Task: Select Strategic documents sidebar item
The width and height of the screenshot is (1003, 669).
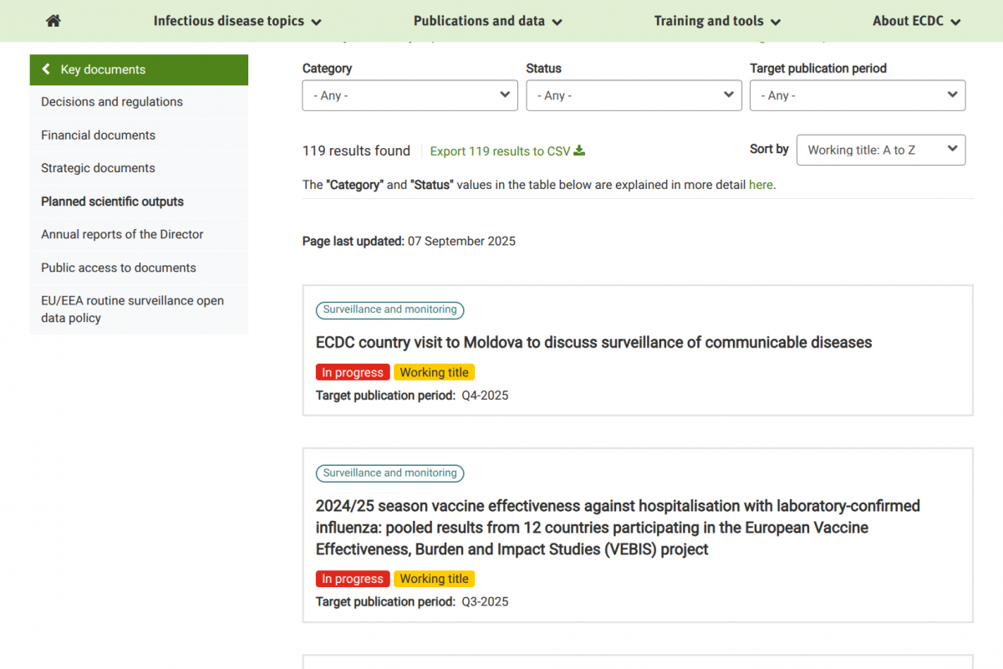Action: 98,168
